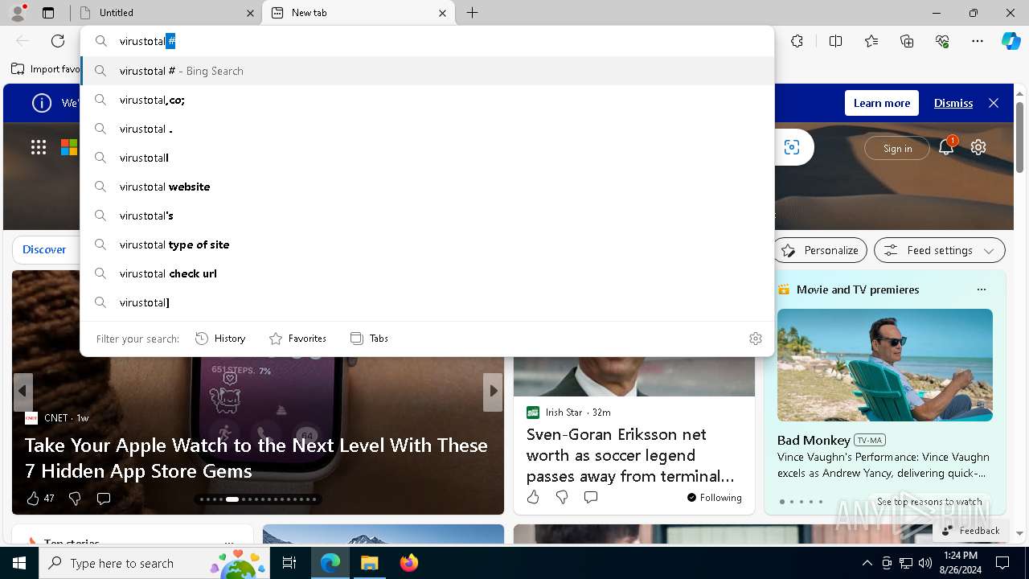Click the visual search camera icon

[x=792, y=147]
